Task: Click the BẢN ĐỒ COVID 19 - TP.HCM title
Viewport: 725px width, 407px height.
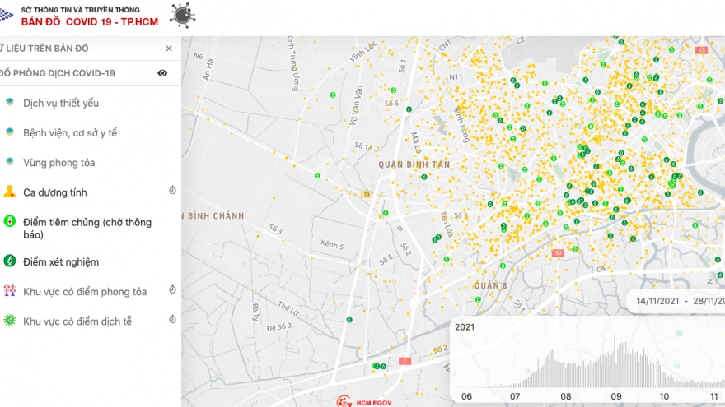Action: tap(90, 21)
